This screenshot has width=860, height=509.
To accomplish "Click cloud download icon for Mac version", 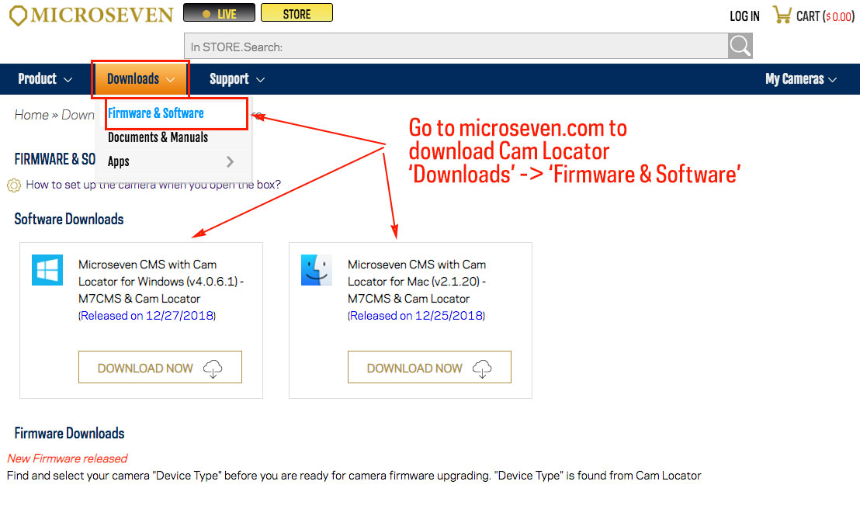I will coord(482,369).
